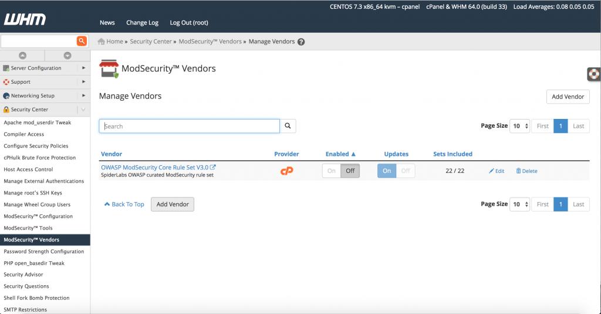601x314 pixels.
Task: Click the bottom Add Vendor button
Action: click(x=173, y=204)
